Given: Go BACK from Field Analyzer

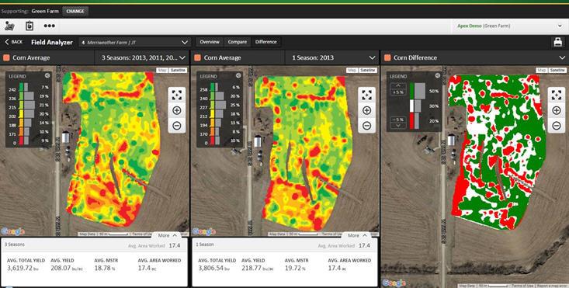Looking at the screenshot, I should (x=13, y=42).
